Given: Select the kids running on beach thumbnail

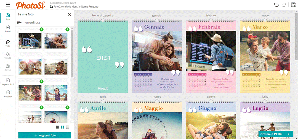Looking at the screenshot, I should pos(30,117).
